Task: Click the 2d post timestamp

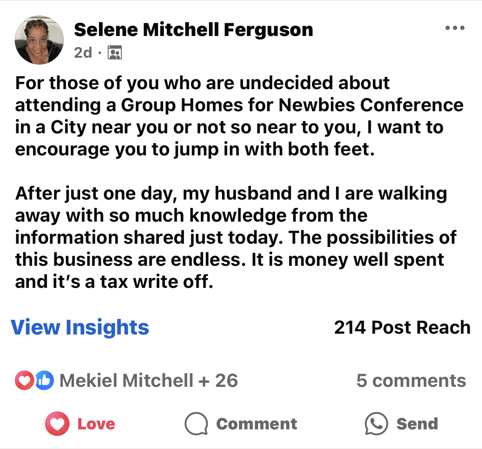Action: [83, 53]
